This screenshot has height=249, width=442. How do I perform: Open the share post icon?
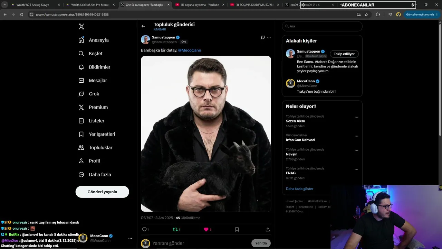click(x=268, y=229)
